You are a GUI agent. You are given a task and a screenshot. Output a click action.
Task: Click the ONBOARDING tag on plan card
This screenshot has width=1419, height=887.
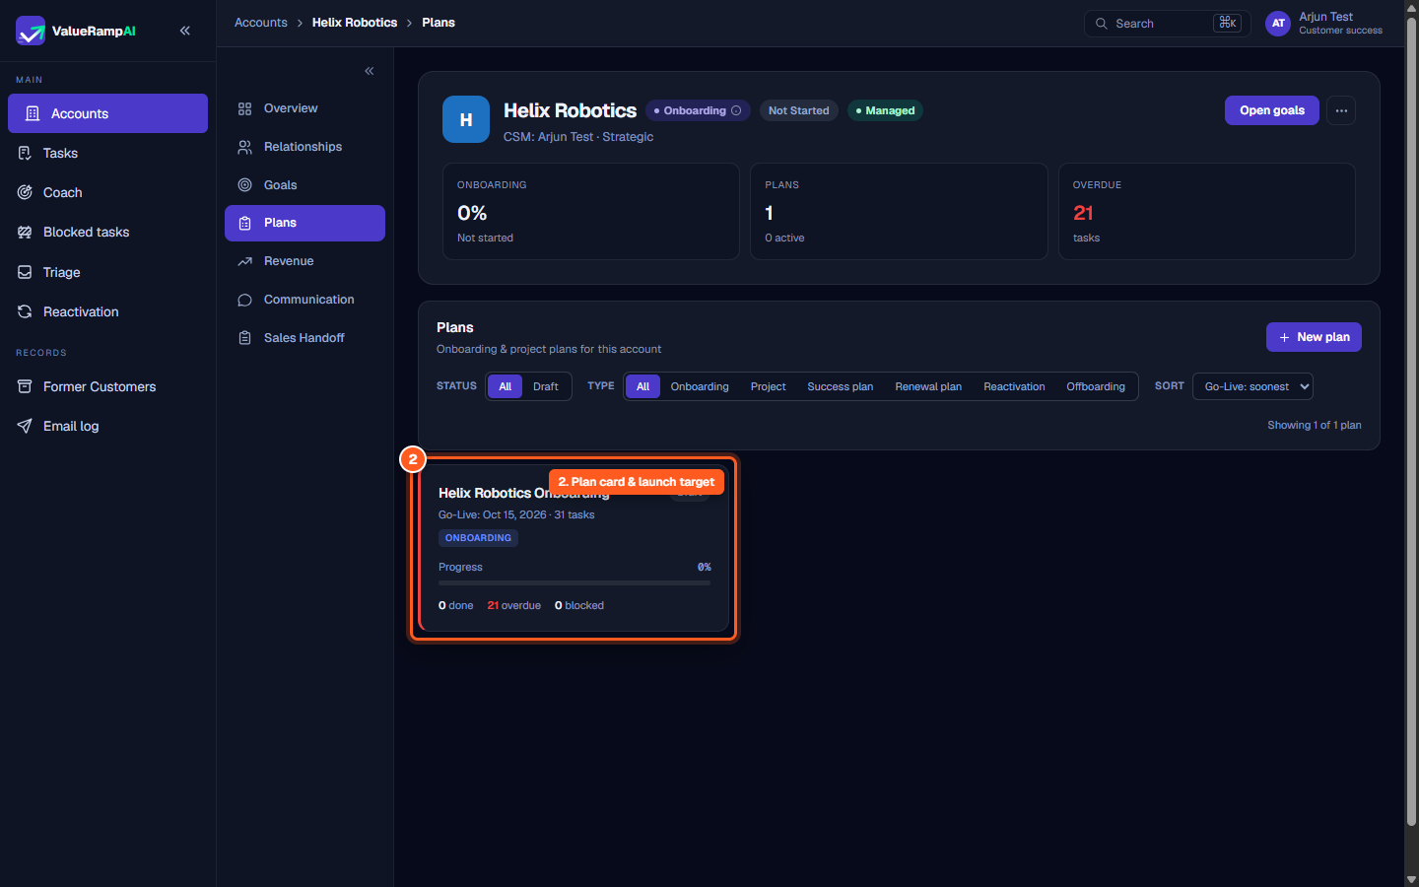pos(478,538)
